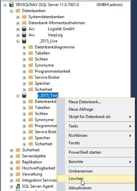137x191 pixels.
Task: Click the SRVSQLNAV server connection icon
Action: (x=11, y=5)
